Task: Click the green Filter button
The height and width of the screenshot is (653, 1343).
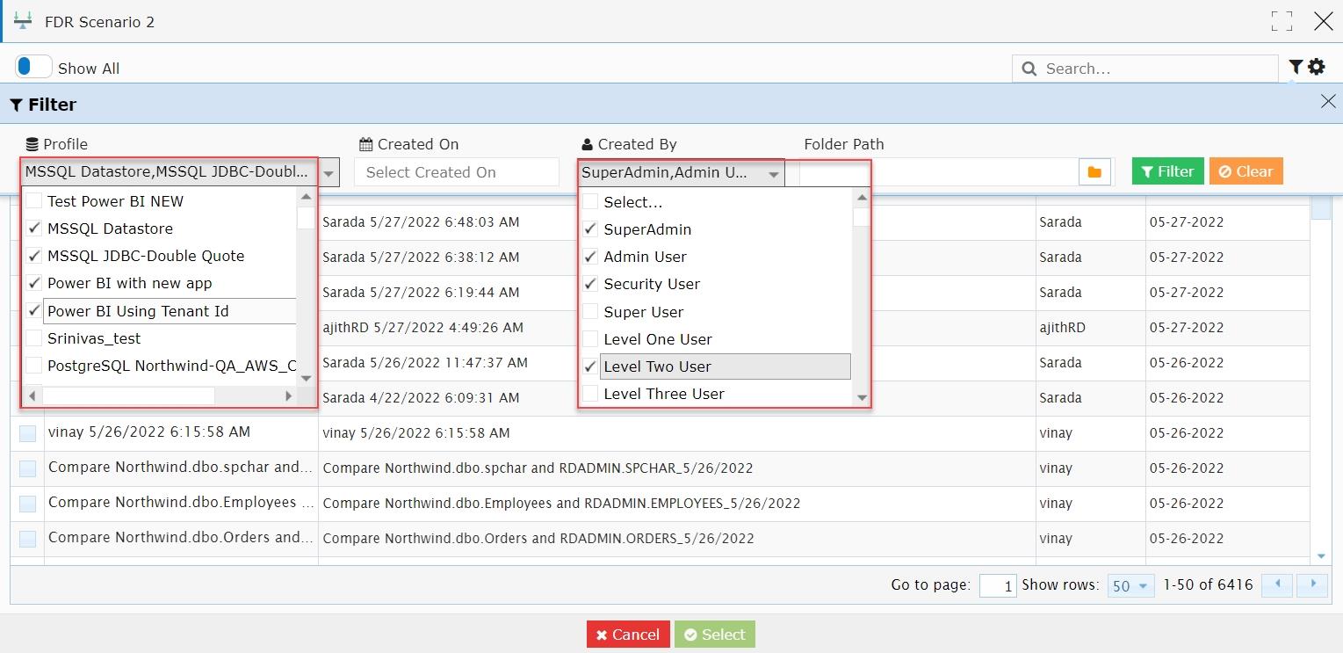Action: 1167,171
